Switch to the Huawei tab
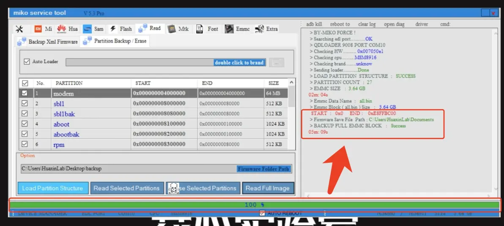 (68, 29)
